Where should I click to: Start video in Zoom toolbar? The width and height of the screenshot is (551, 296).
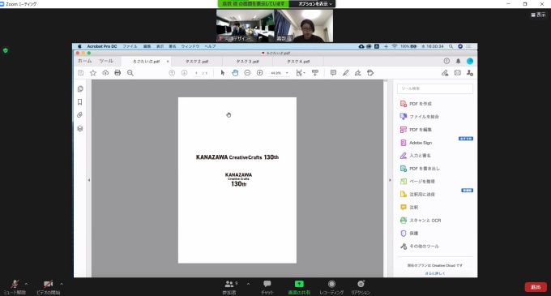pyautogui.click(x=48, y=286)
